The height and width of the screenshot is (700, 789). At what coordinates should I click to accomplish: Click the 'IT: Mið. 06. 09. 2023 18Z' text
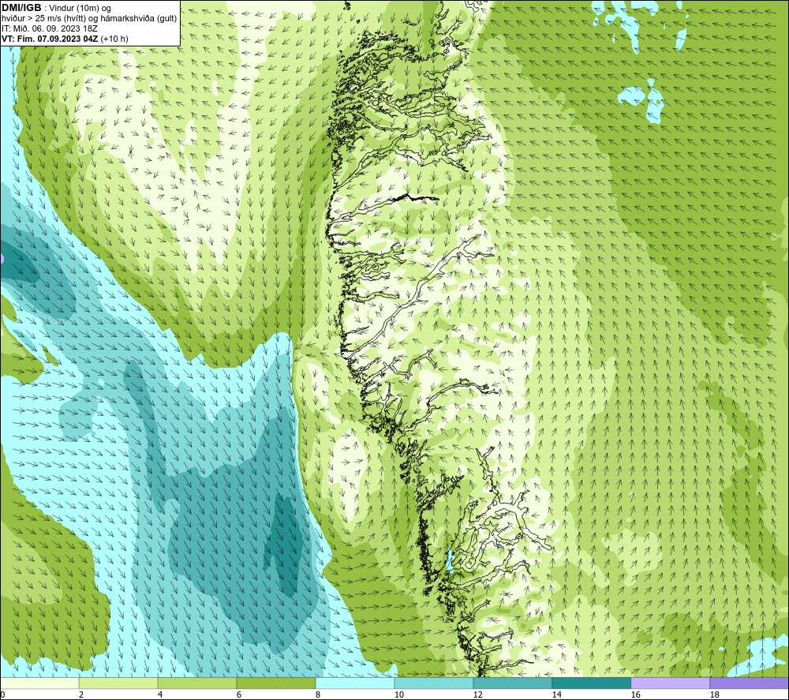pos(49,28)
